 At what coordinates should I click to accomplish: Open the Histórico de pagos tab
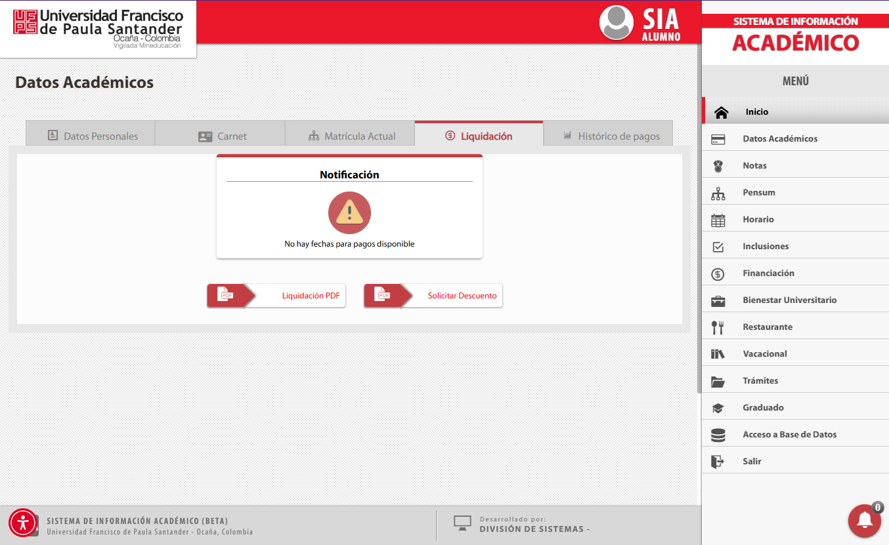point(608,134)
